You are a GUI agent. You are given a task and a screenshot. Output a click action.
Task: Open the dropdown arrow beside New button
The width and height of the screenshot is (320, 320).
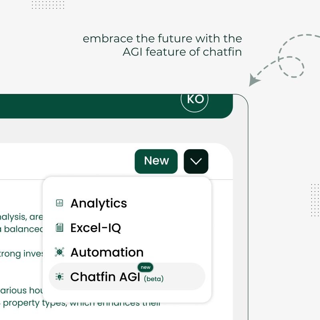(x=196, y=161)
